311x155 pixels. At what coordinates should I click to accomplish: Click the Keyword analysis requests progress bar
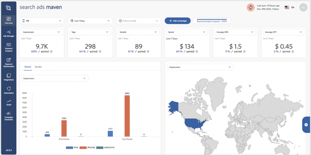(x=212, y=21)
